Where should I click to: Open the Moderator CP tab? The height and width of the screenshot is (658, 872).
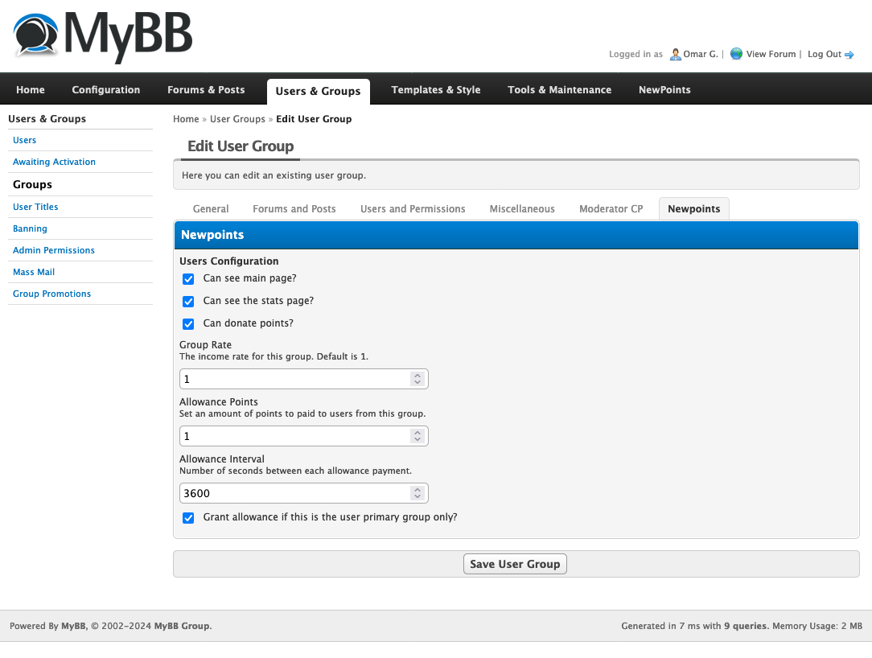pyautogui.click(x=611, y=209)
